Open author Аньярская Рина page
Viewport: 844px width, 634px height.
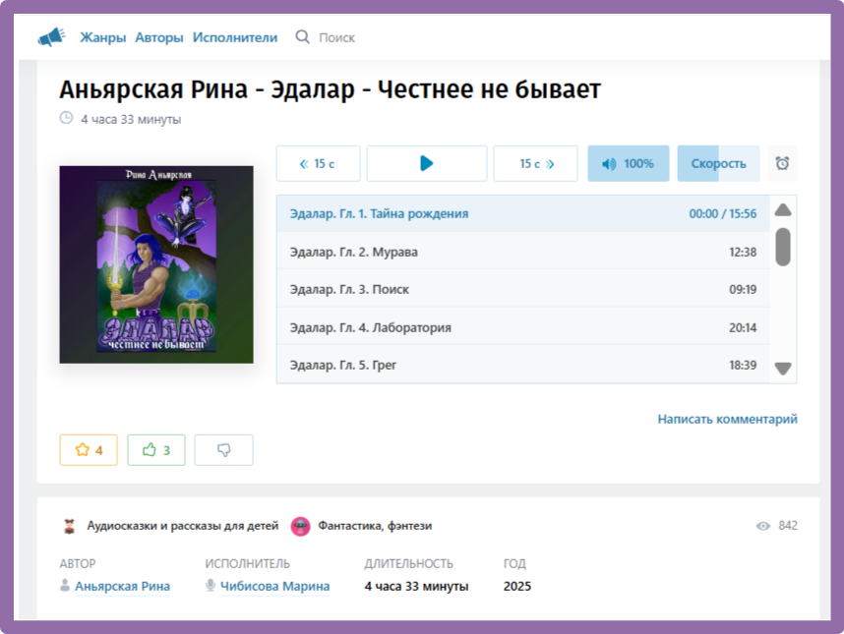(122, 587)
